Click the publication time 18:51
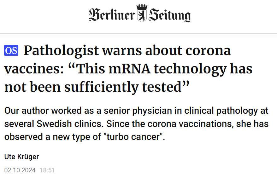This screenshot has height=178, width=277. [47, 170]
